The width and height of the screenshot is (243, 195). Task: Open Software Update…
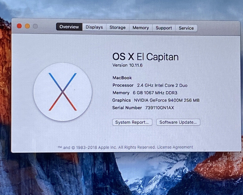tap(178, 122)
